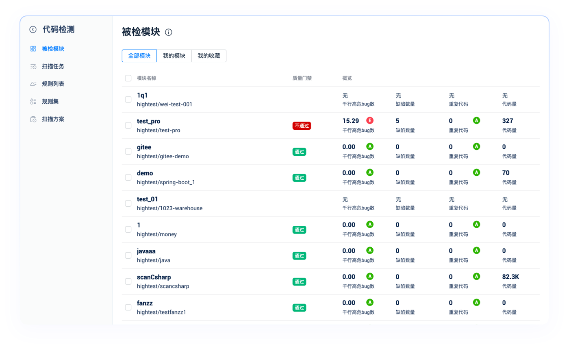Click the back arrow beside 代码检测
Viewport: 569px width, 349px height.
tap(33, 29)
